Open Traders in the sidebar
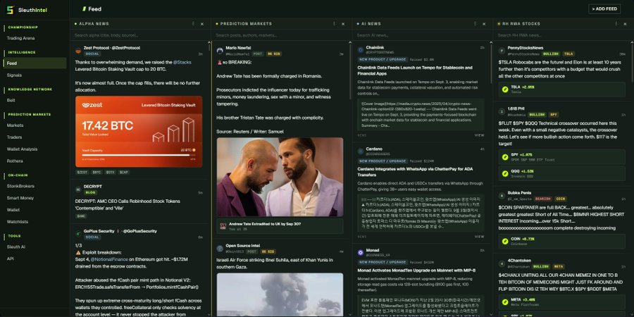Viewport: 634px width, 317px height. pyautogui.click(x=14, y=137)
